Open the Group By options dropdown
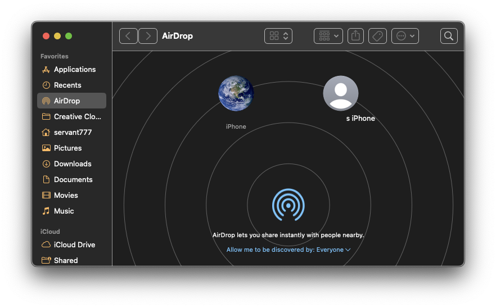 click(x=328, y=36)
